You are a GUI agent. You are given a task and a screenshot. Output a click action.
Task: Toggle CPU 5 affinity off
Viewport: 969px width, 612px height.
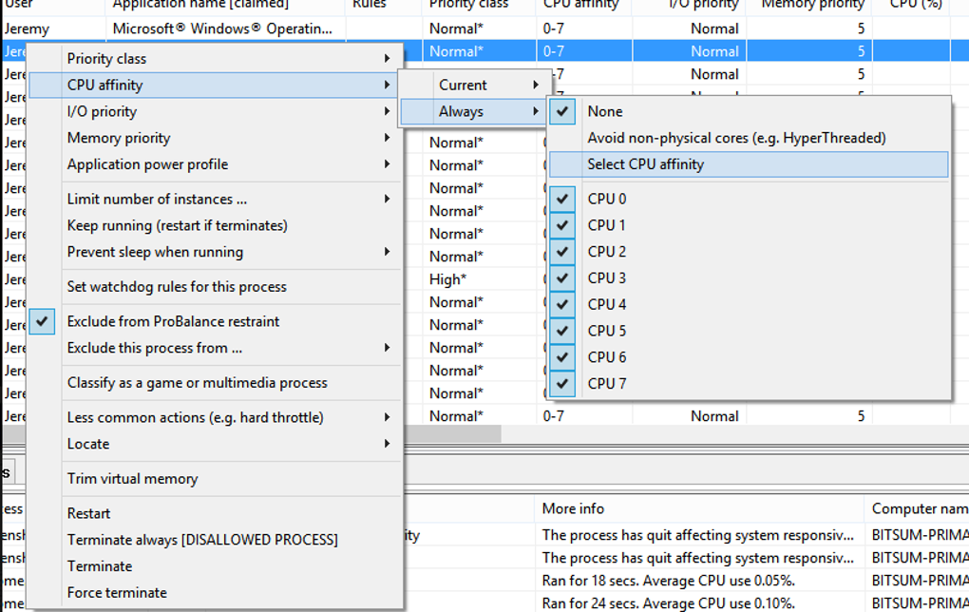tap(562, 331)
